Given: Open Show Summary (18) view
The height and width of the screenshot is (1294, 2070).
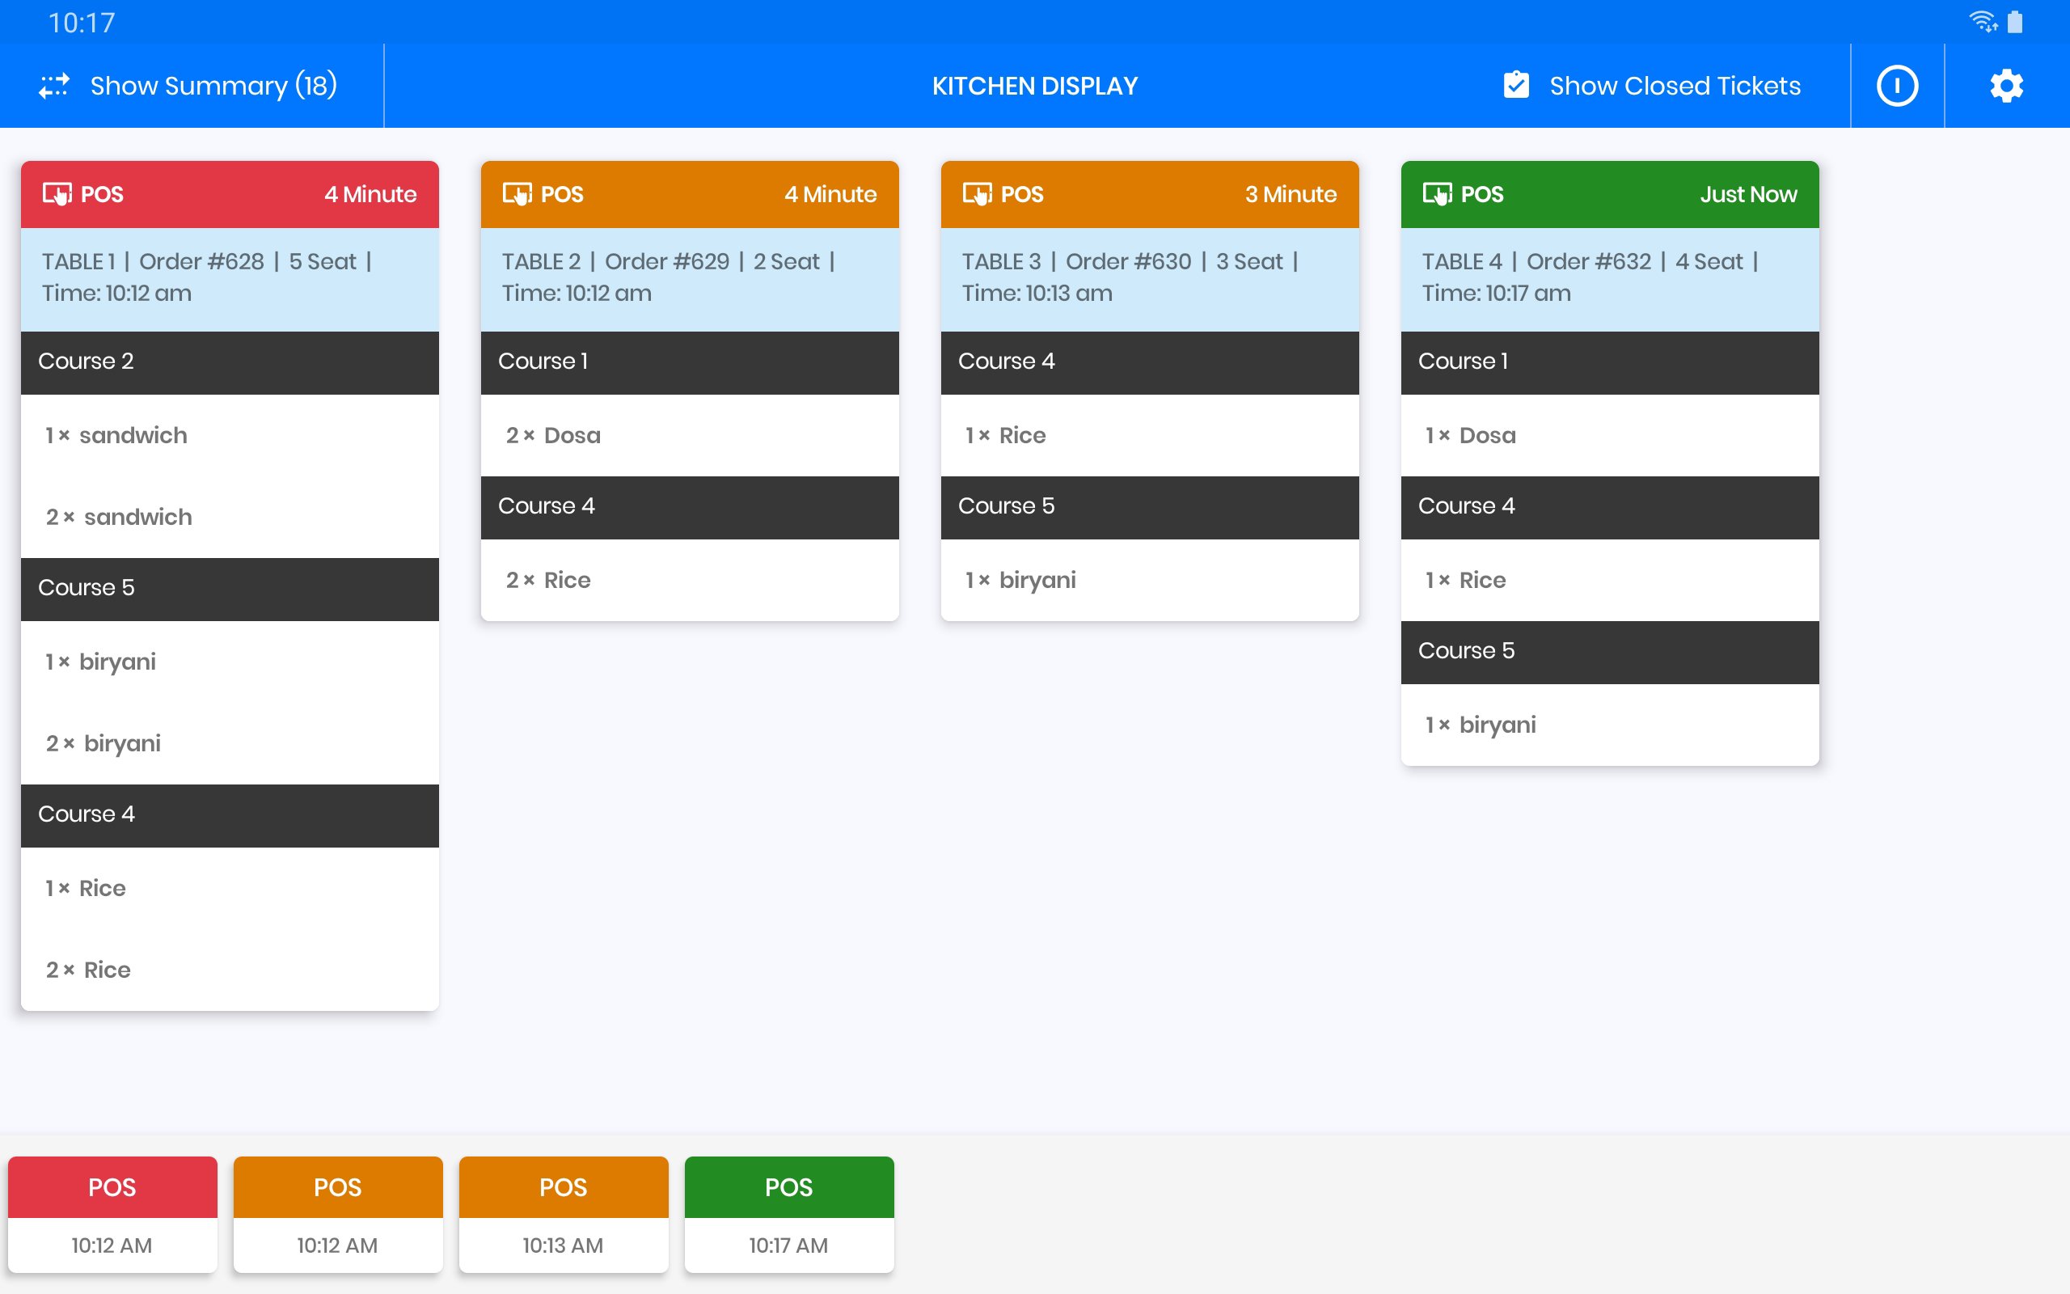Looking at the screenshot, I should [213, 86].
